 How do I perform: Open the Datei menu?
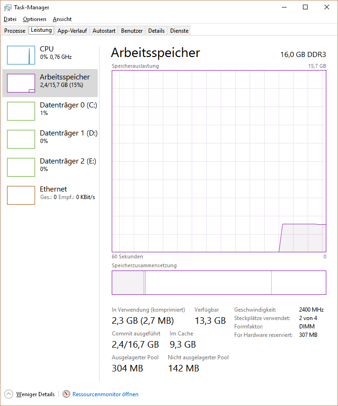pos(10,19)
